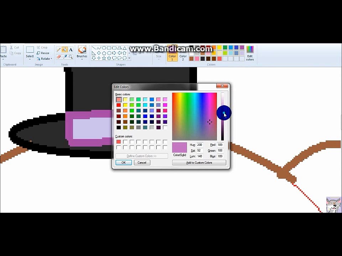Open the Rotate dropdown menu
342x256 pixels.
pos(45,59)
